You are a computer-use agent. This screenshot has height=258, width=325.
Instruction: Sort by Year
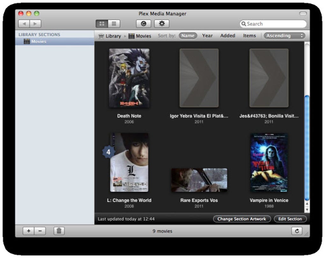click(x=207, y=36)
